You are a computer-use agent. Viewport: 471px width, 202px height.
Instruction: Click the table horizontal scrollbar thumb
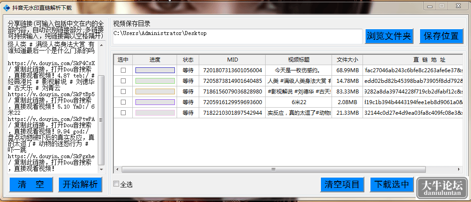(274, 170)
